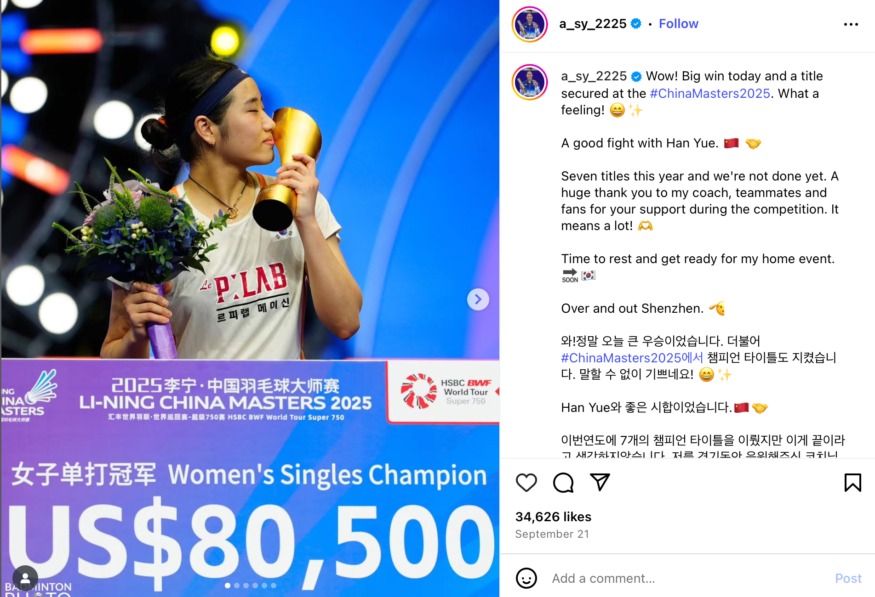Advance to next photo with arrow button
875x597 pixels.
478,299
